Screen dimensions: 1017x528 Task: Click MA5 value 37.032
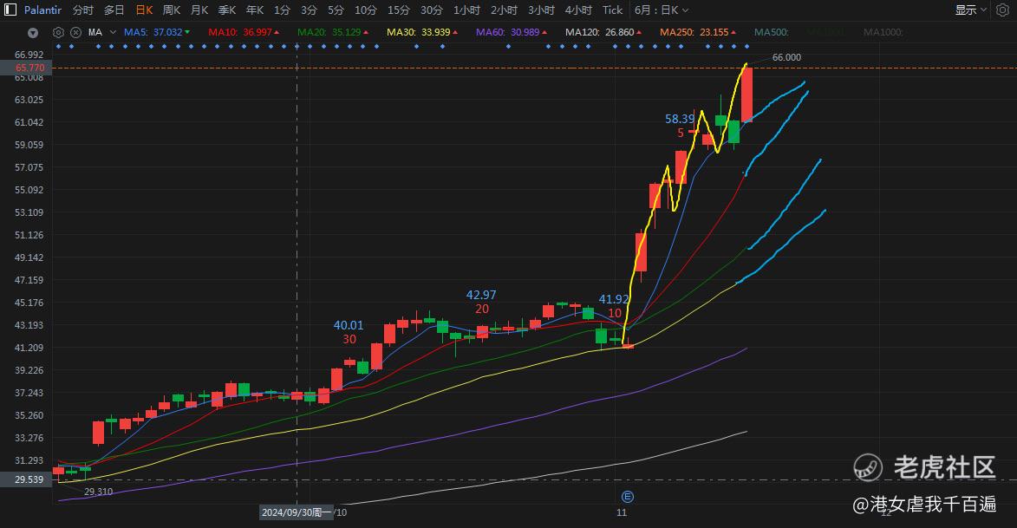(x=168, y=32)
